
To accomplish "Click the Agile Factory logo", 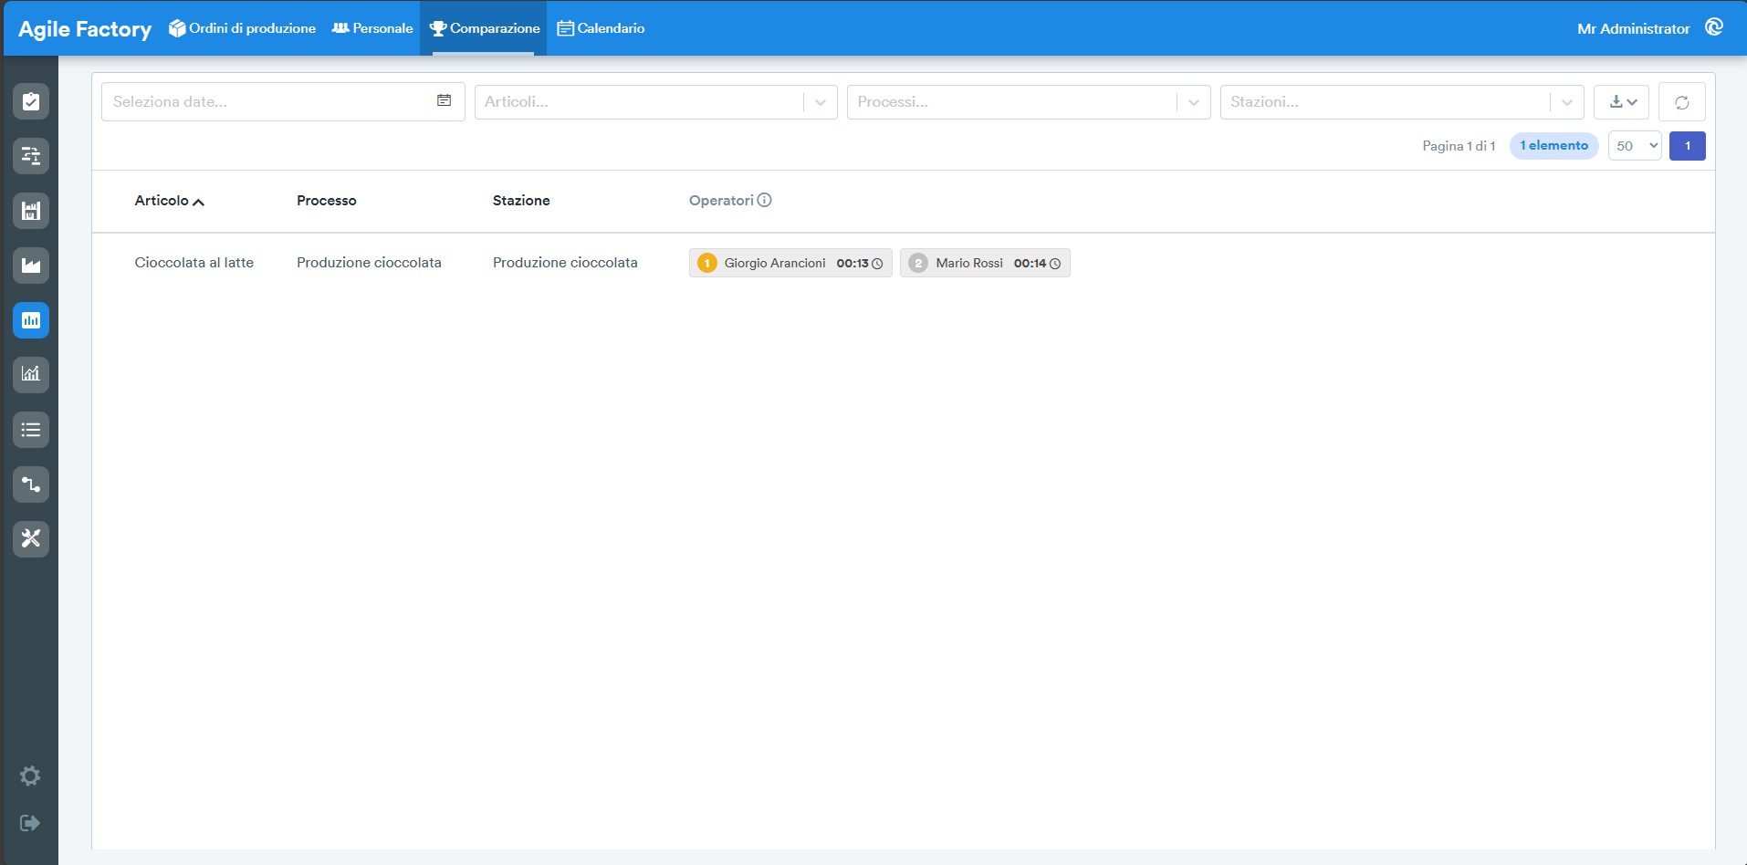I will coord(85,29).
